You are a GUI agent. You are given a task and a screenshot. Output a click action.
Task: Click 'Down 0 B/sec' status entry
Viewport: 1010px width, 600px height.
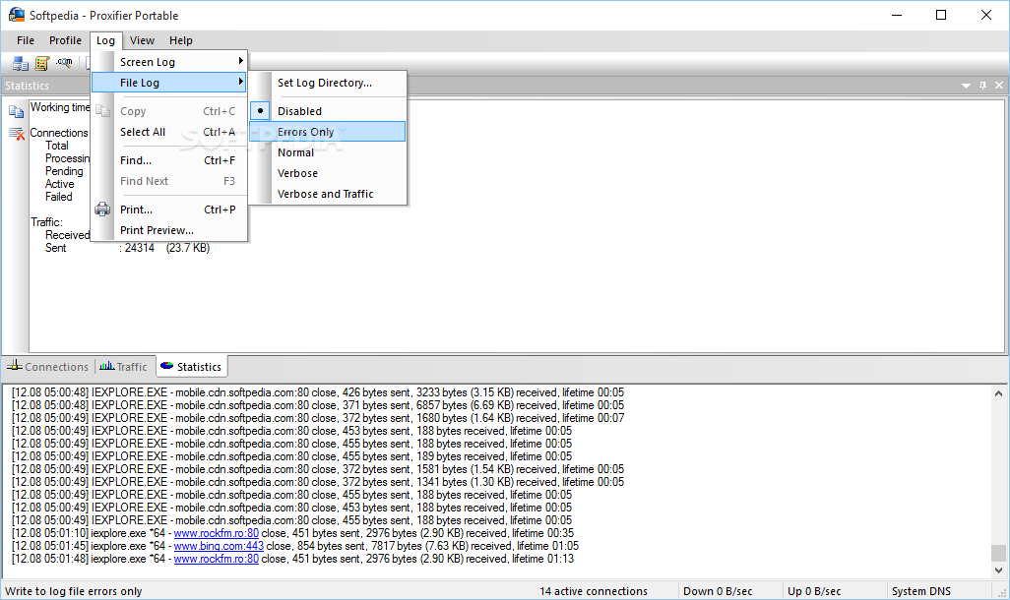point(718,591)
